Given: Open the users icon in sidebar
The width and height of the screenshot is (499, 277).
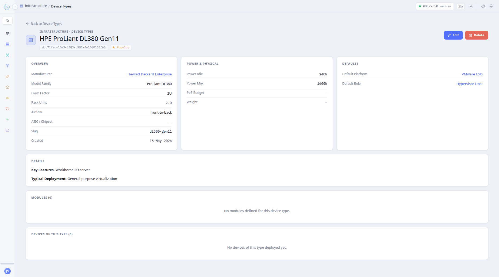Looking at the screenshot, I should [x=7, y=98].
